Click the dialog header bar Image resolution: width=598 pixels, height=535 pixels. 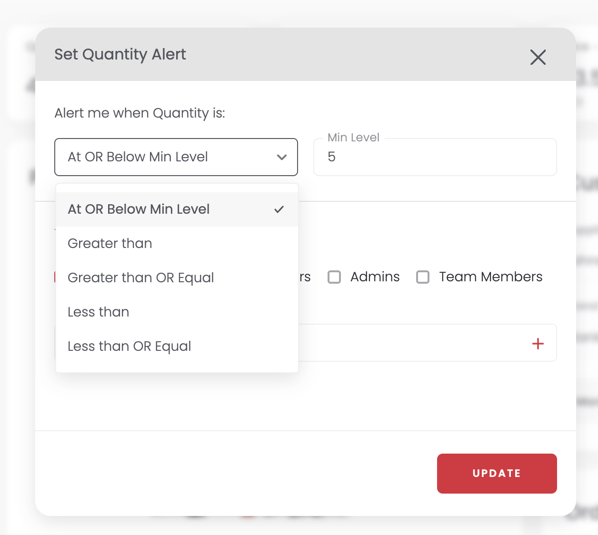306,54
